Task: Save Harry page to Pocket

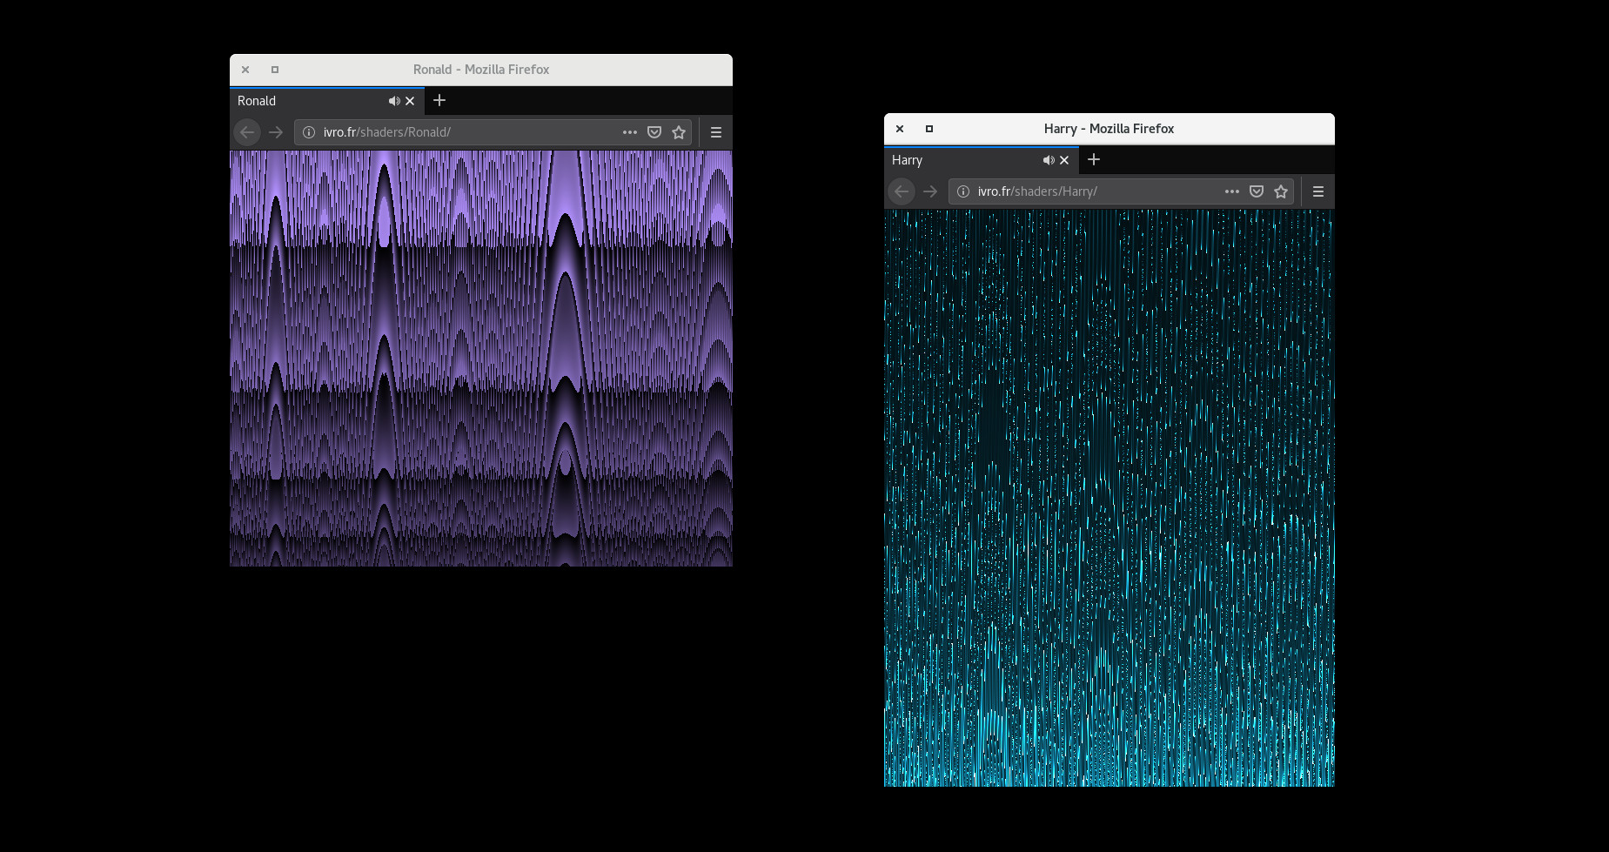Action: (x=1257, y=191)
